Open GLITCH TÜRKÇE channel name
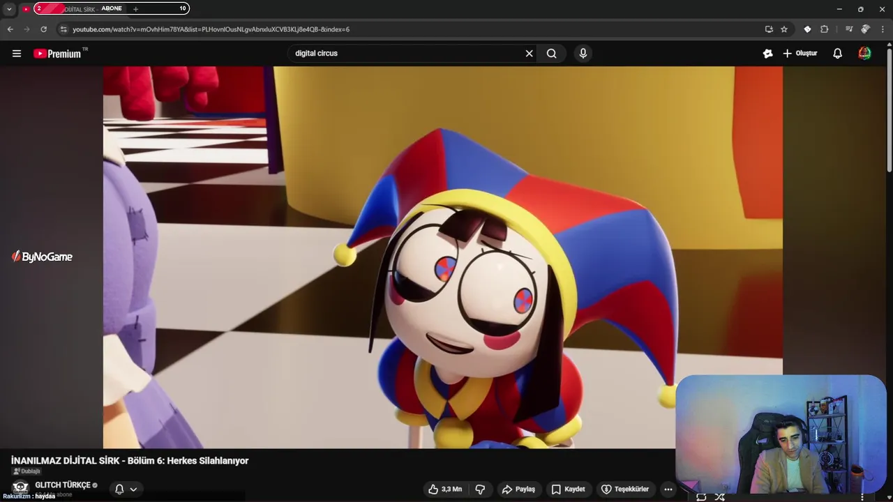 coord(63,485)
